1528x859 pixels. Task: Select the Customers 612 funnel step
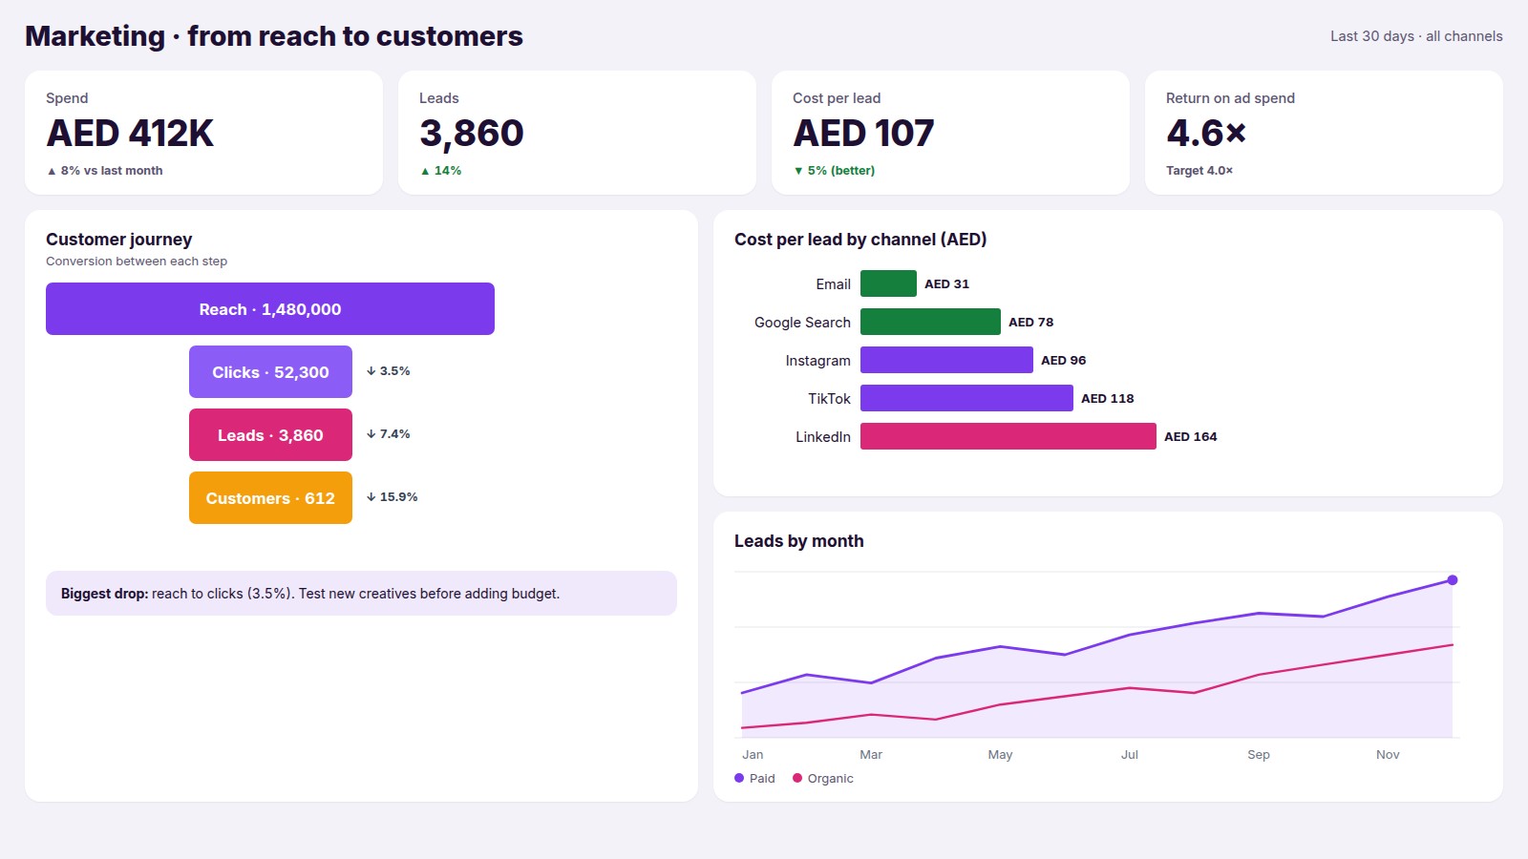click(270, 497)
